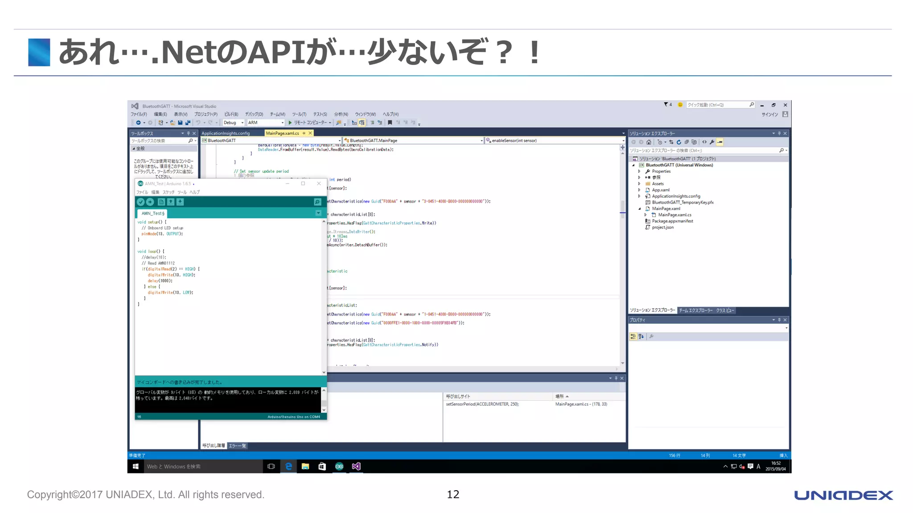Toggle the auto-hide pin on Solution Explorer

[x=779, y=133]
